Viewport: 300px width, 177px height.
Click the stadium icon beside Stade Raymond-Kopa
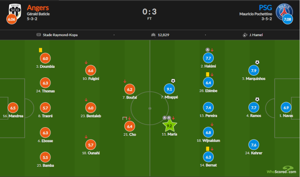point(39,35)
